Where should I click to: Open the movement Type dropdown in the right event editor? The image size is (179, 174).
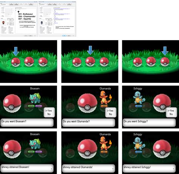point(50,20)
